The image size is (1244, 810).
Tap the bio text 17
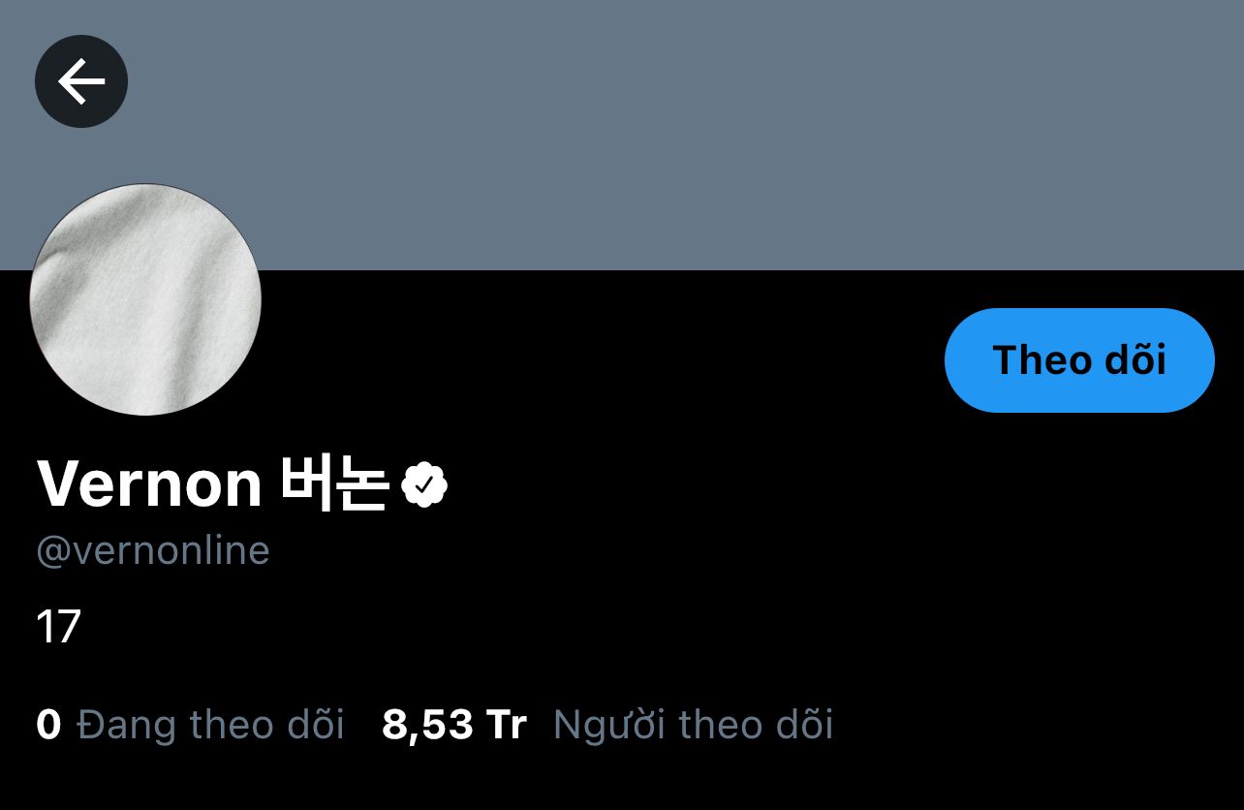[58, 628]
